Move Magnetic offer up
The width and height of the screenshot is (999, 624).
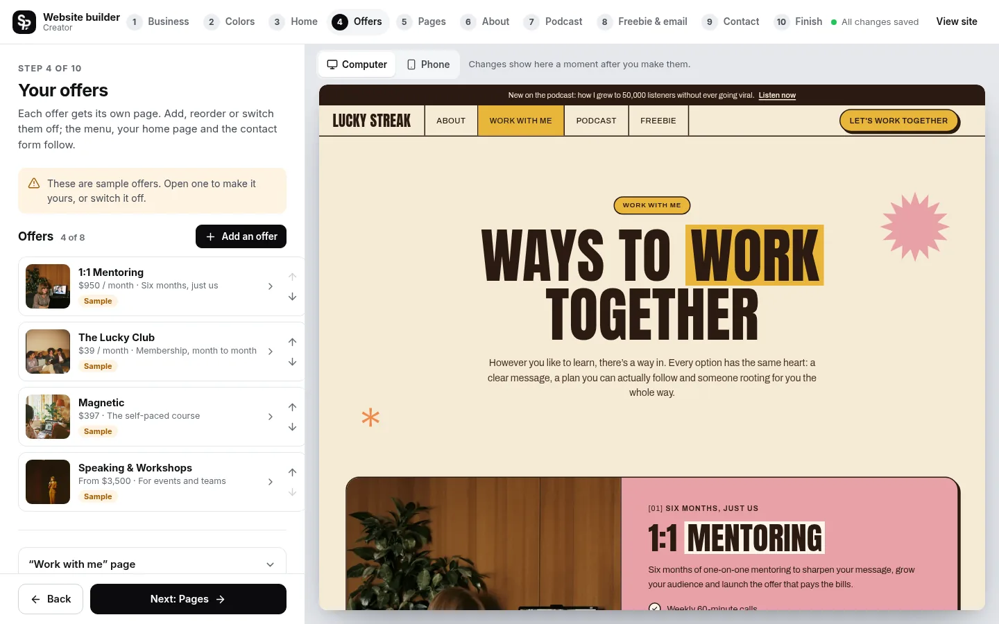click(x=293, y=407)
